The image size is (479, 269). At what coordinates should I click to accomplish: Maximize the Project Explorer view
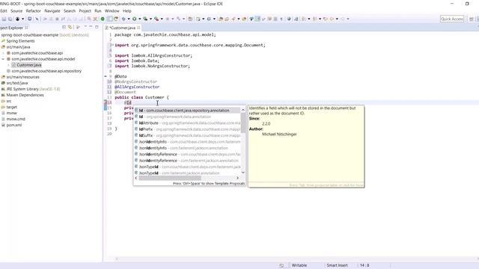[97, 27]
